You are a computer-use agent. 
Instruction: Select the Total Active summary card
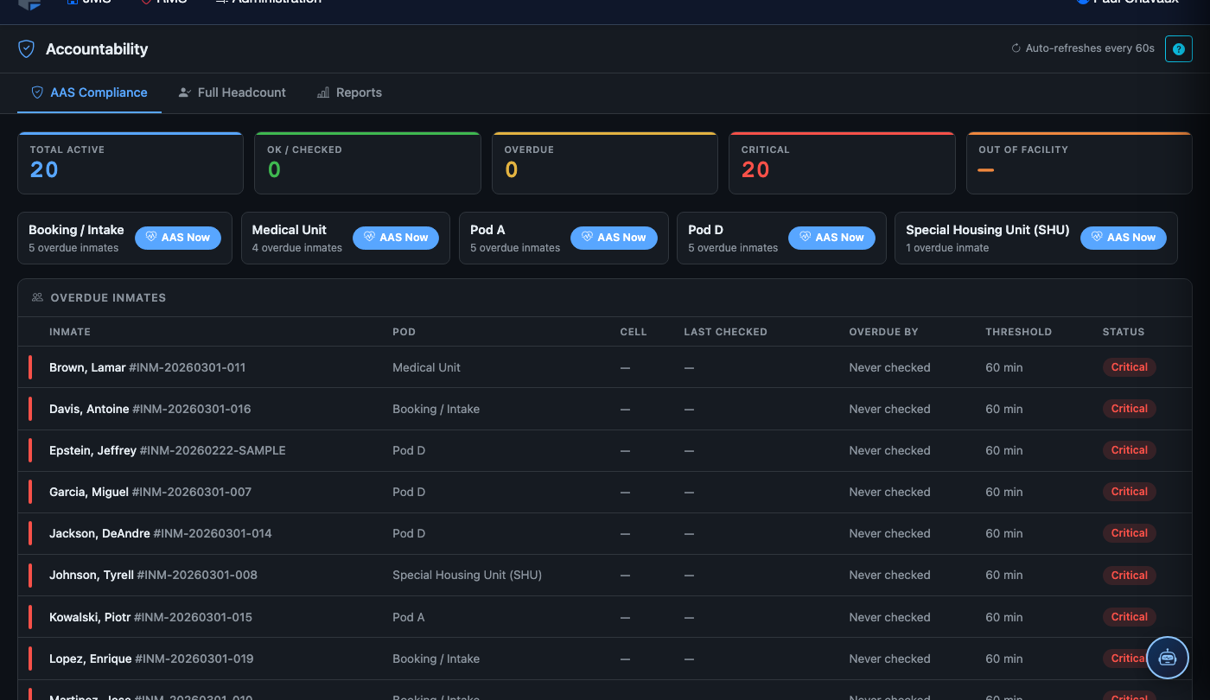(x=131, y=163)
